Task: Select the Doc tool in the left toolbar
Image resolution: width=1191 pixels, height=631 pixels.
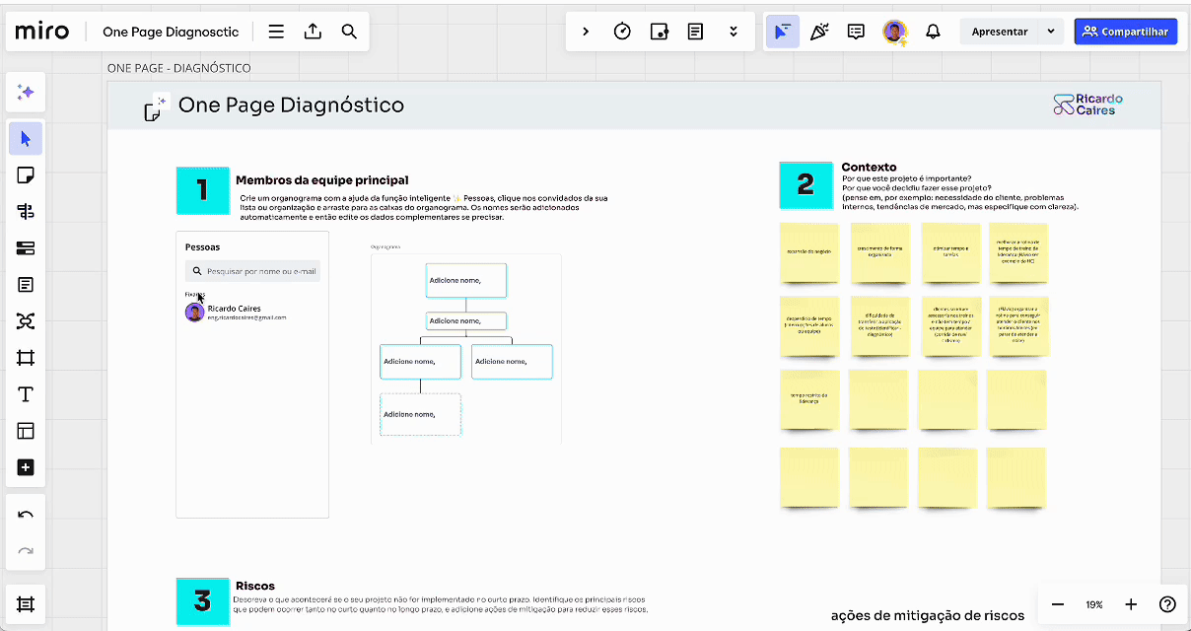Action: [x=26, y=285]
